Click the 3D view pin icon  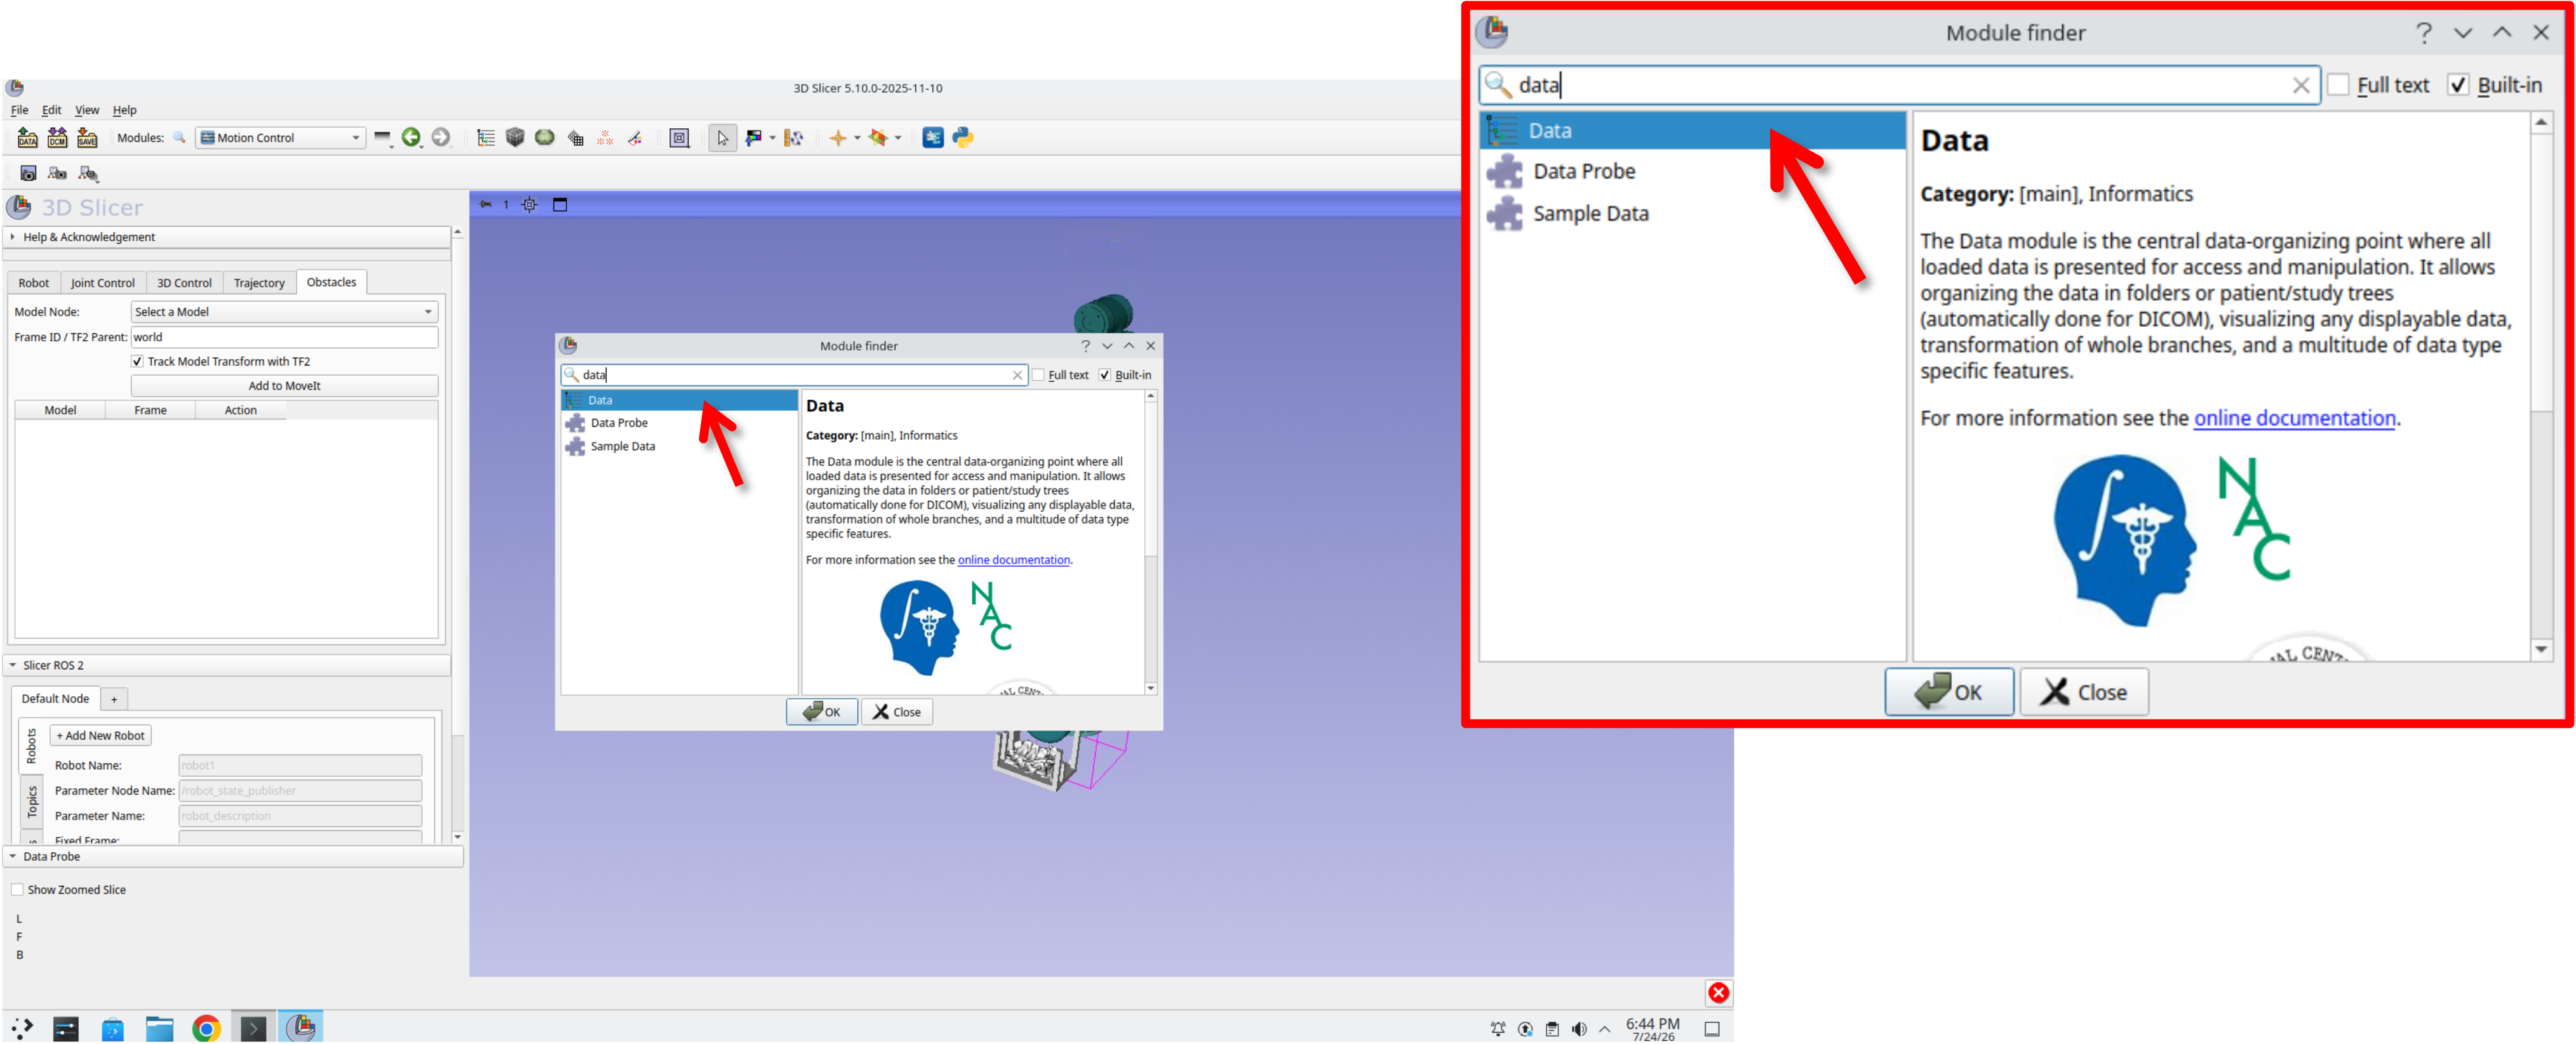click(486, 205)
